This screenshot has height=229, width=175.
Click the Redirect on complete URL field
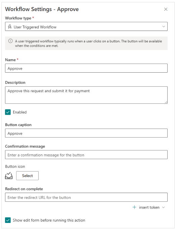tap(86, 197)
